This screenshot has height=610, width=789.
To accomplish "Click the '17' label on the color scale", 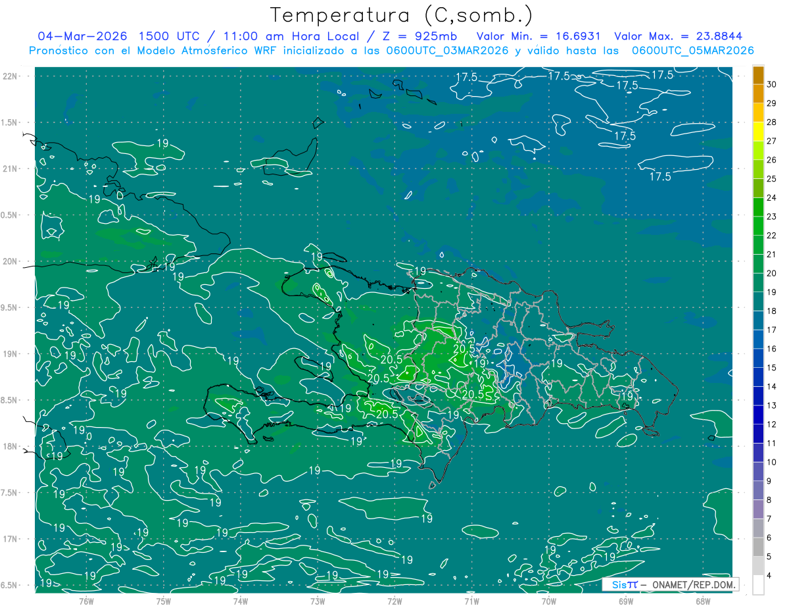I will [772, 330].
